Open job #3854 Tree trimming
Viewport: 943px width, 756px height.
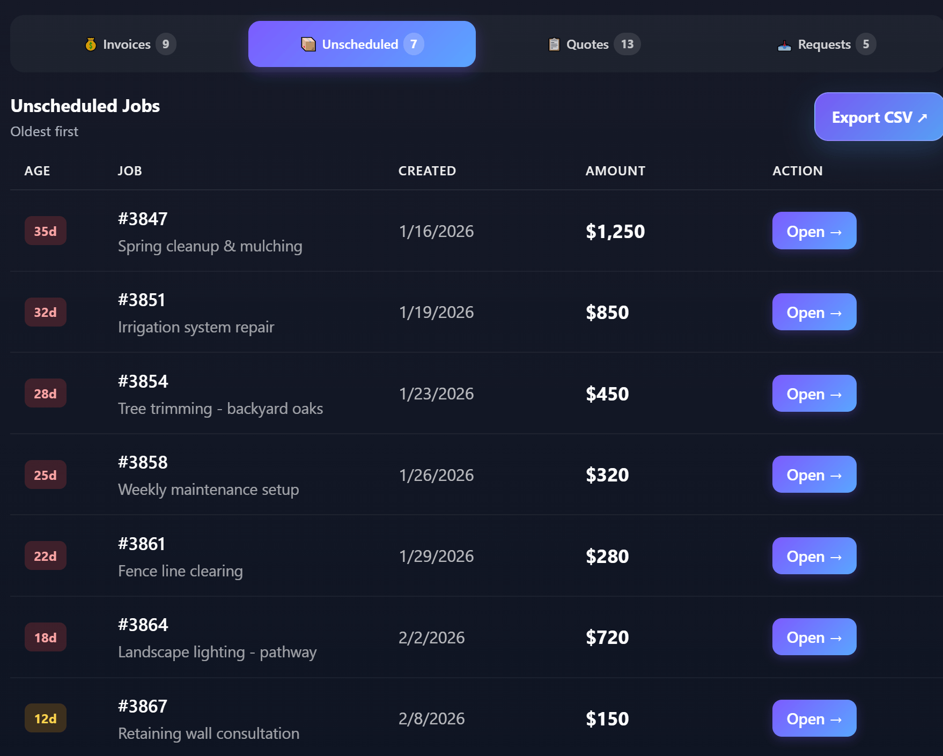pyautogui.click(x=814, y=394)
